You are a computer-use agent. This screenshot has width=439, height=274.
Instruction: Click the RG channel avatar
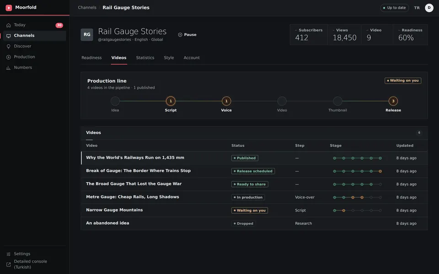[x=87, y=35]
